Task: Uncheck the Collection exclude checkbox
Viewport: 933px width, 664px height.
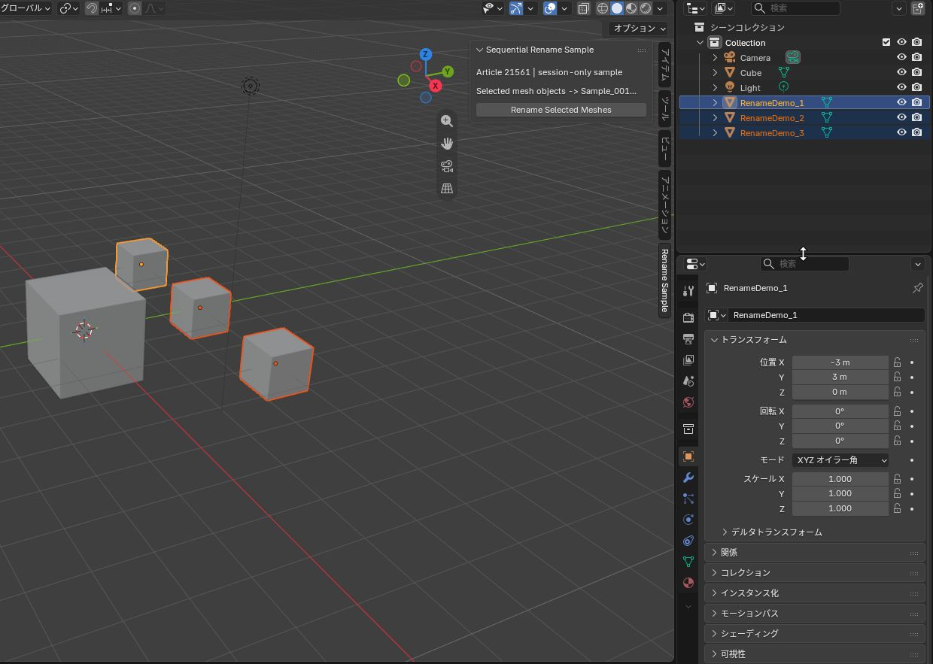Action: point(886,43)
